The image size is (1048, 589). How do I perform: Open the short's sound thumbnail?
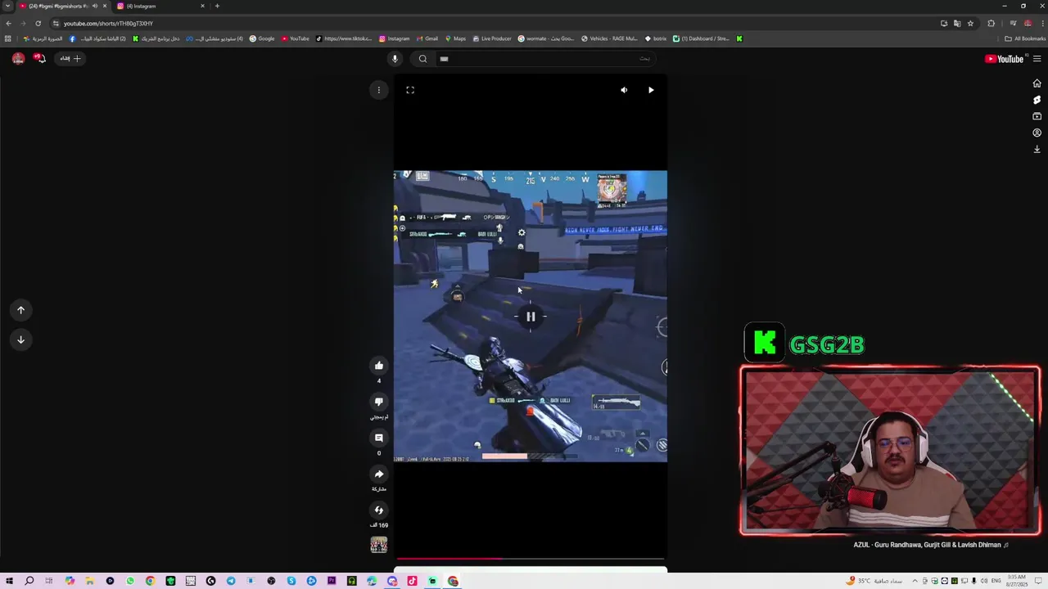(x=378, y=545)
